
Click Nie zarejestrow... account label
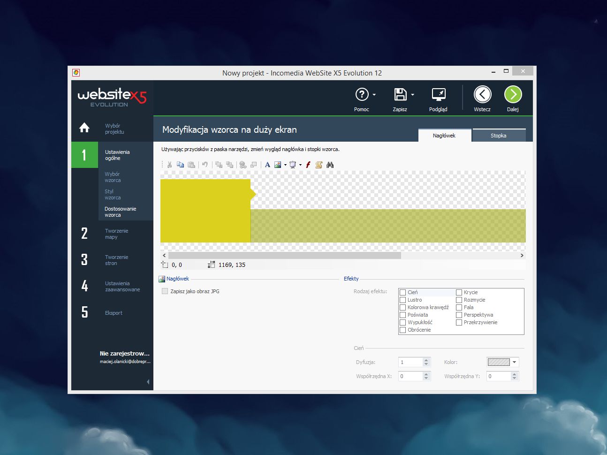click(125, 353)
